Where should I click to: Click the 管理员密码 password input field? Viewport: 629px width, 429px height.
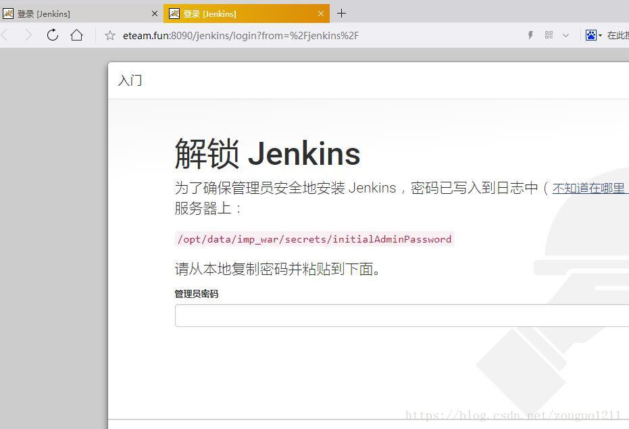coord(402,316)
